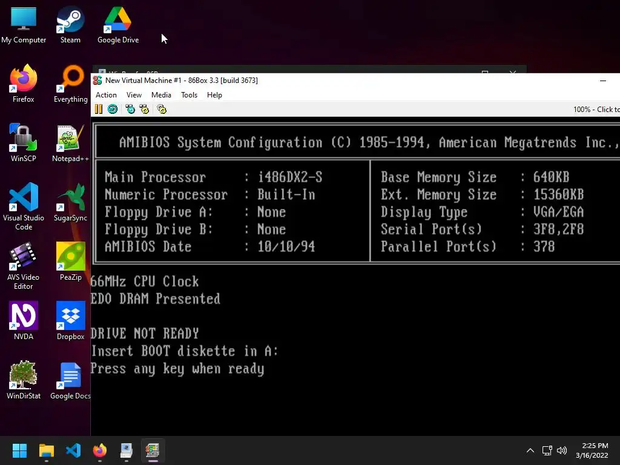Open 86Box settings with the last toolbar icon
Viewport: 620px width, 465px height.
162,109
